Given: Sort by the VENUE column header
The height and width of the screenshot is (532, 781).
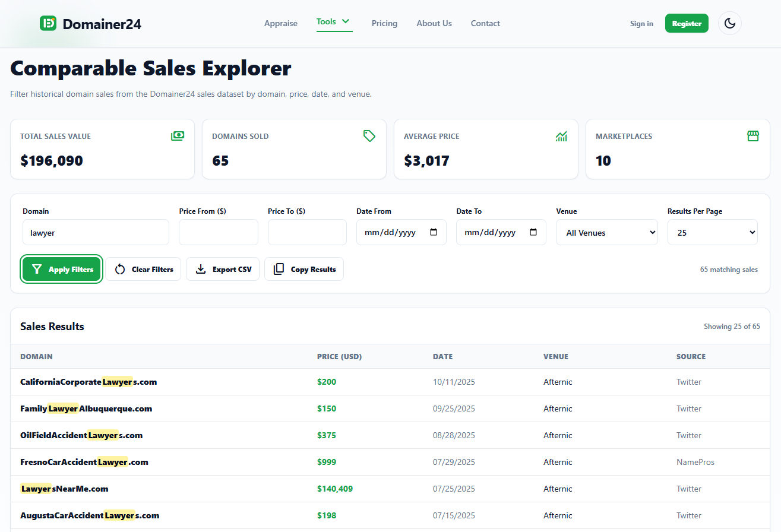Looking at the screenshot, I should pyautogui.click(x=556, y=357).
